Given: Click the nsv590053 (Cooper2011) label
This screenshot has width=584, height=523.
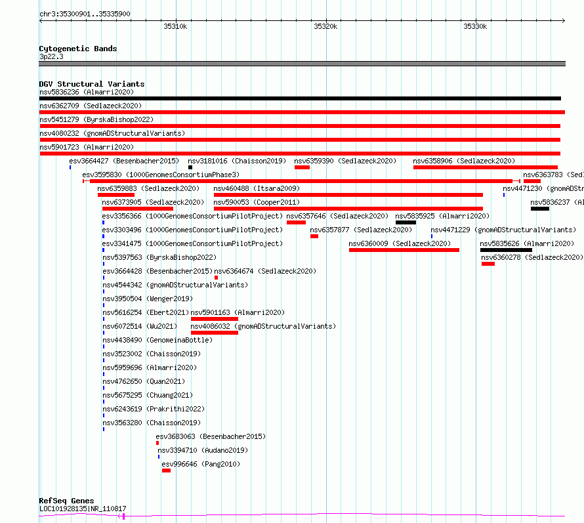Looking at the screenshot, I should [257, 202].
